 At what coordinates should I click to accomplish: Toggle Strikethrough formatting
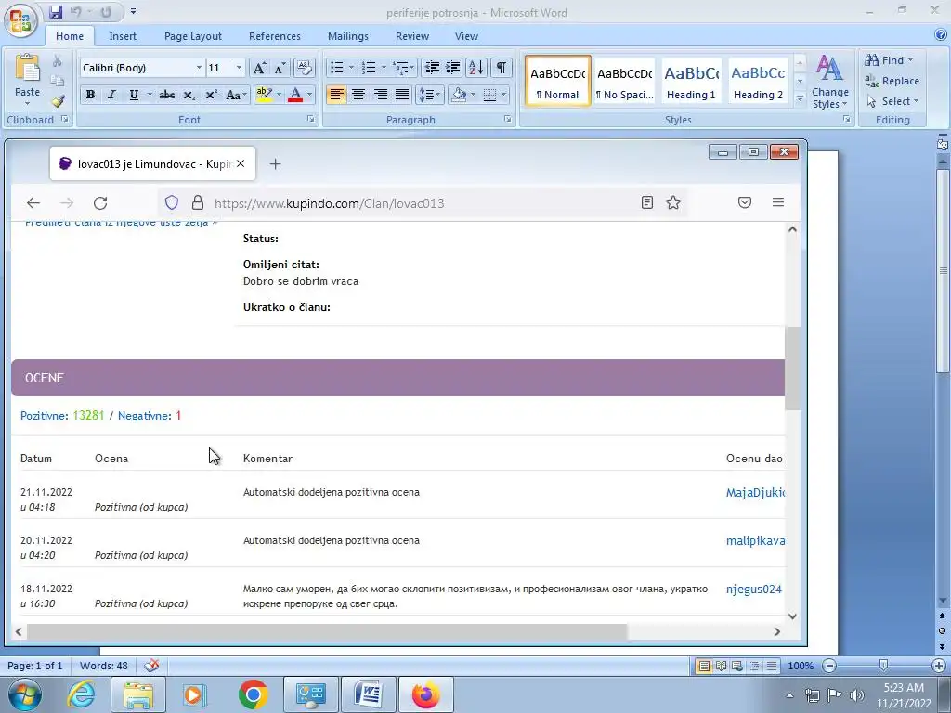pos(167,95)
